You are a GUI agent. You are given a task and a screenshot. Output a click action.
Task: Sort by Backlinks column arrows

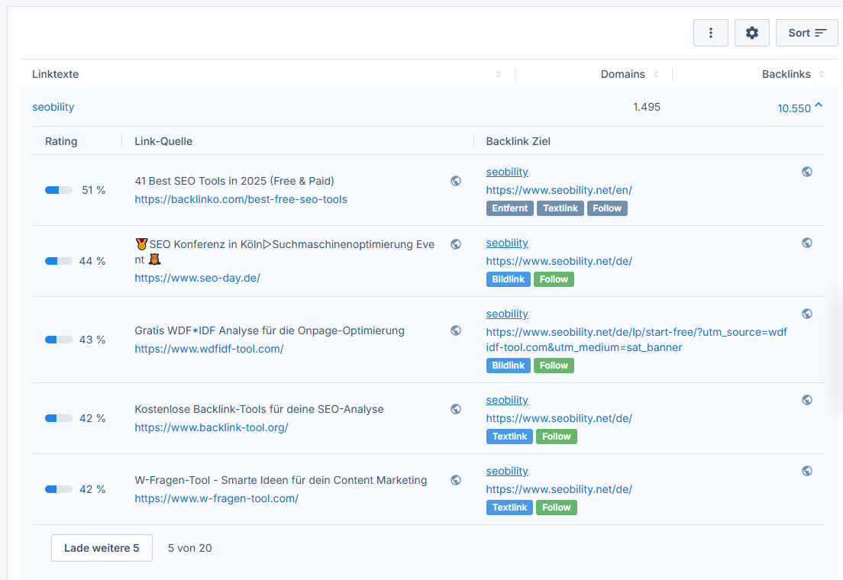pos(822,74)
